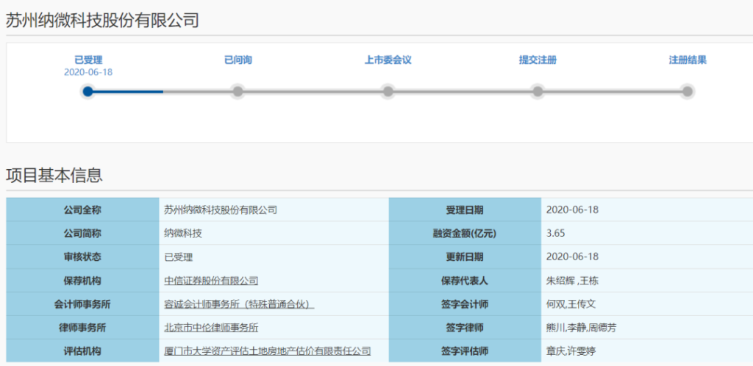753x366 pixels.
Task: Open the 中信证券股份有限公司 sponsor link
Action: [211, 281]
